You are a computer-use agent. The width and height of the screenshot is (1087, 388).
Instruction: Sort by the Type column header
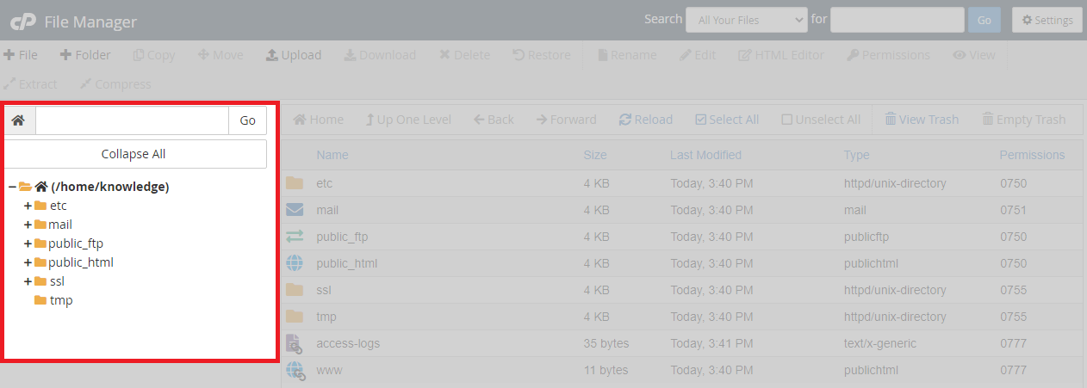click(x=856, y=155)
